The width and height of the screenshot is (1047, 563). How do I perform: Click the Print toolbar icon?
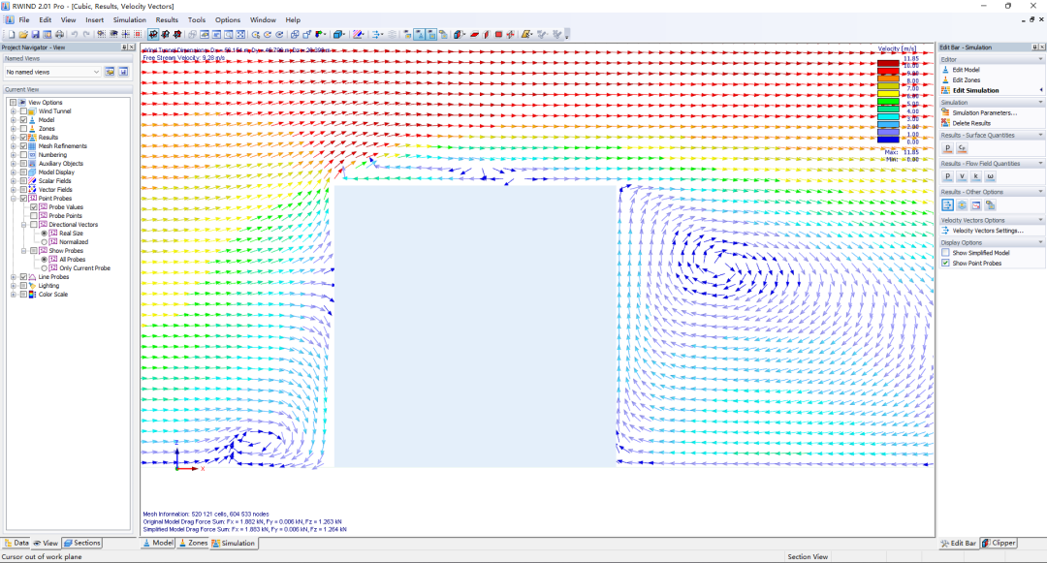click(59, 34)
